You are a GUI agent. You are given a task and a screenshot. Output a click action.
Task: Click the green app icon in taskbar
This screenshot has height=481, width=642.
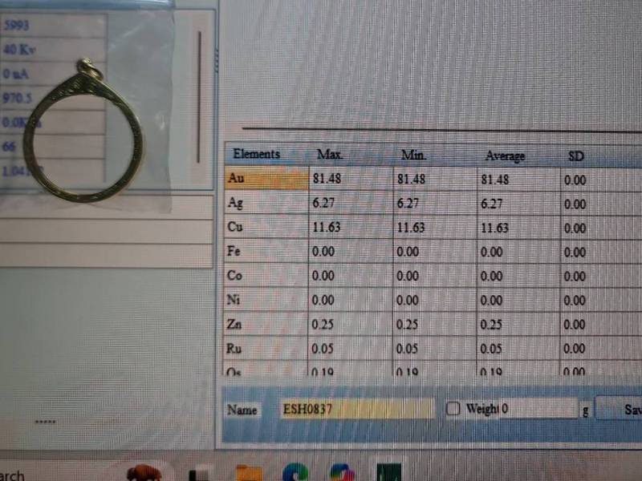coord(390,473)
